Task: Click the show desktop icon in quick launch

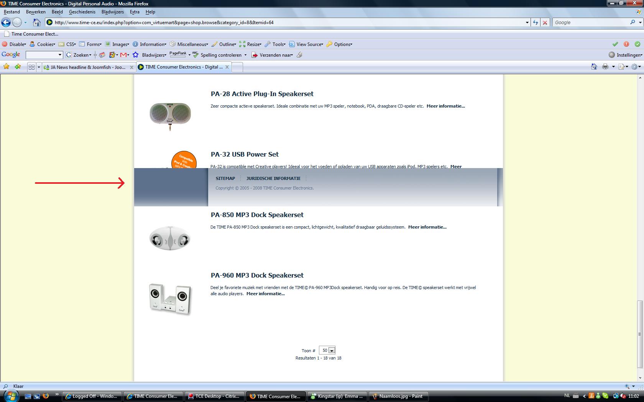Action: point(28,396)
